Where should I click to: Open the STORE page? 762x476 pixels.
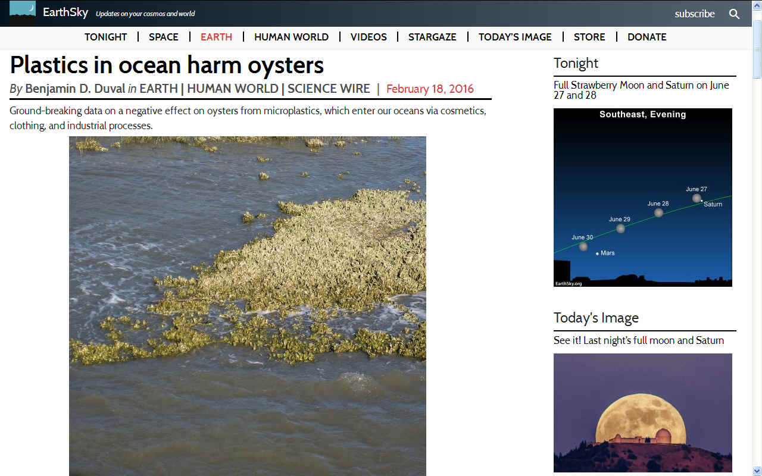pos(589,37)
